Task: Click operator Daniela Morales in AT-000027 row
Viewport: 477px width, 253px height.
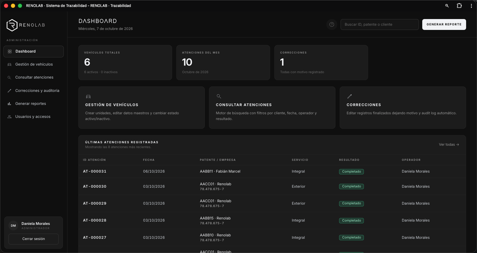Action: (x=416, y=238)
